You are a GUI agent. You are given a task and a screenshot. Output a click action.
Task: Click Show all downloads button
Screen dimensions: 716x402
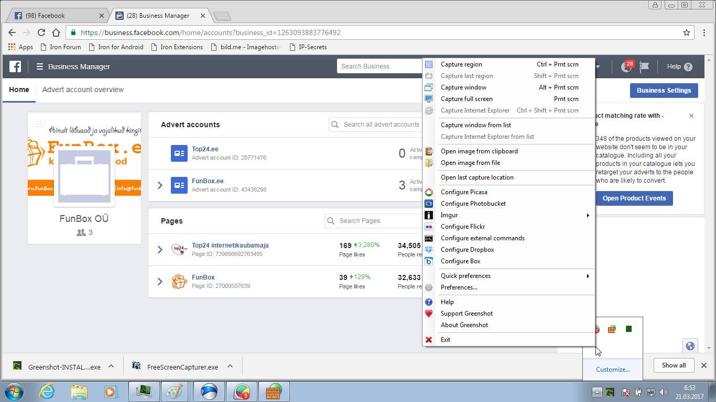click(674, 365)
